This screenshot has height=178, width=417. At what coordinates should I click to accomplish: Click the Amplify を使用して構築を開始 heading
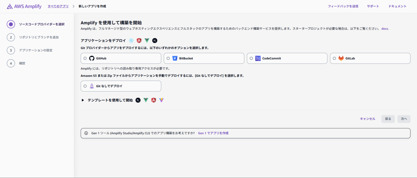point(111,23)
